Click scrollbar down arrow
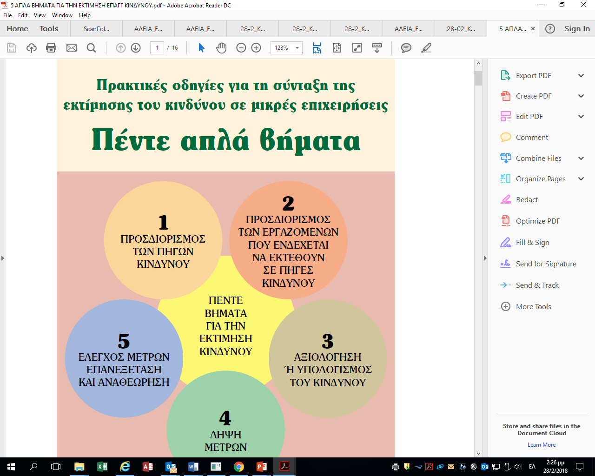 [478, 454]
